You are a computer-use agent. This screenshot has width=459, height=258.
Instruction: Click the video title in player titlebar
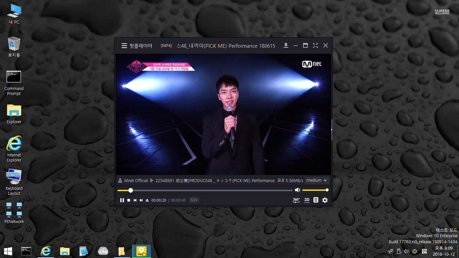click(x=226, y=46)
